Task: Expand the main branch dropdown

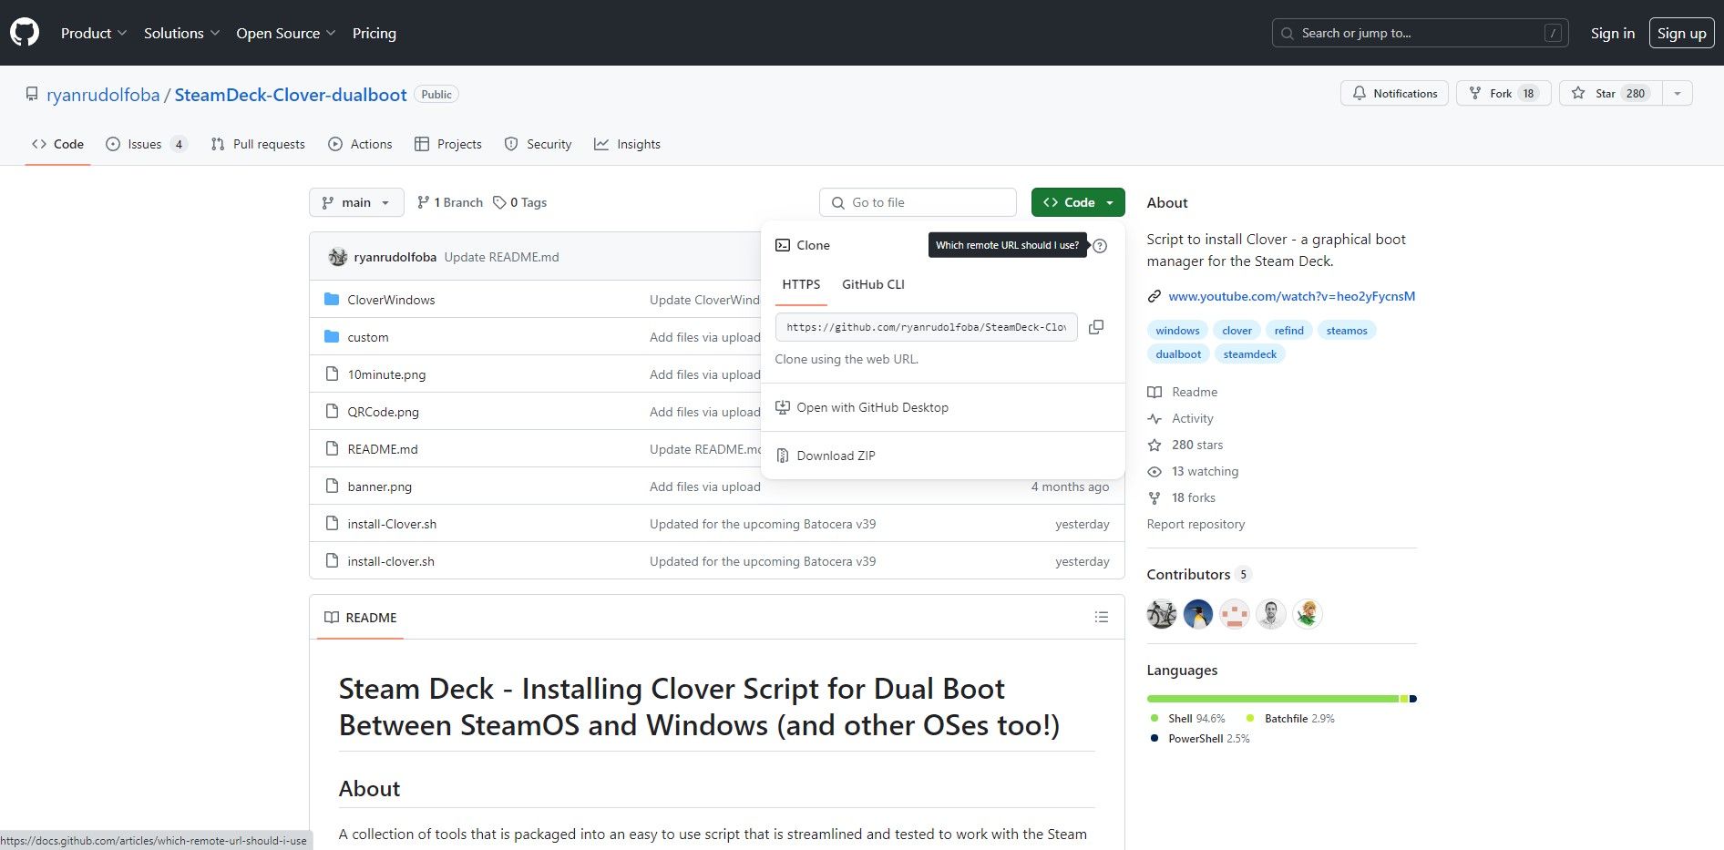Action: [x=356, y=202]
